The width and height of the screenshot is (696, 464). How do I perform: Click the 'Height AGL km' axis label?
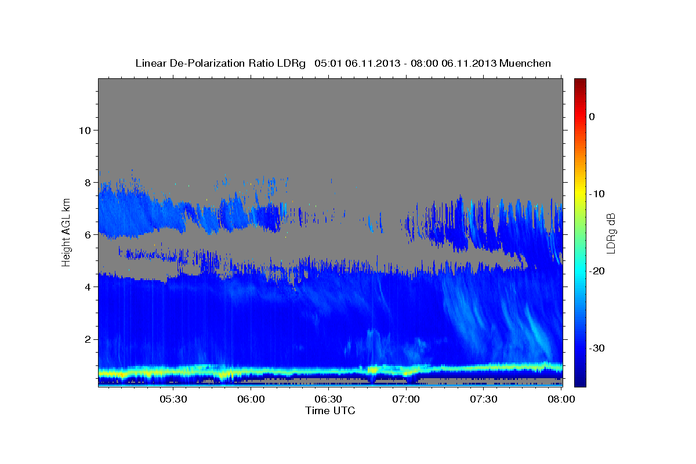pos(66,233)
